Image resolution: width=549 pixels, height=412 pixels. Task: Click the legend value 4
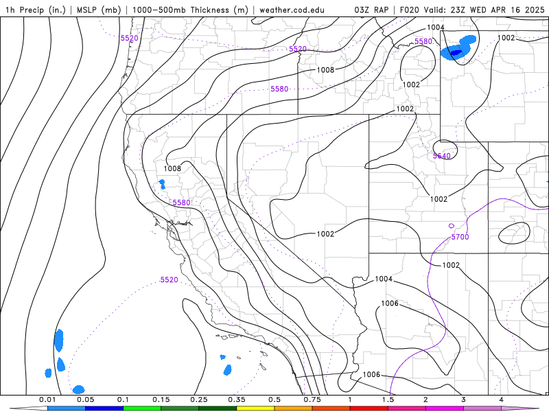(x=502, y=400)
